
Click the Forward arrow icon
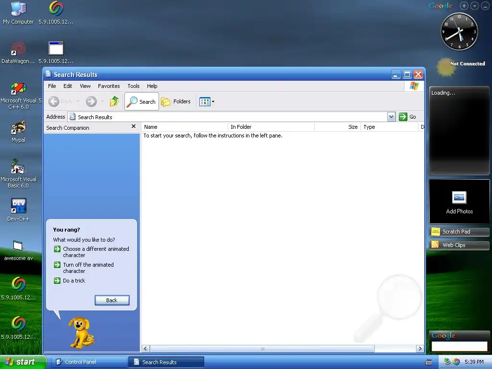tap(91, 101)
